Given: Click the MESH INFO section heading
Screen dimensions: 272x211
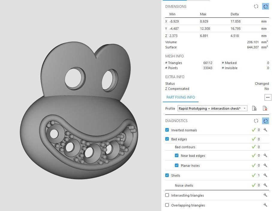Looking at the screenshot, I should click(174, 56).
